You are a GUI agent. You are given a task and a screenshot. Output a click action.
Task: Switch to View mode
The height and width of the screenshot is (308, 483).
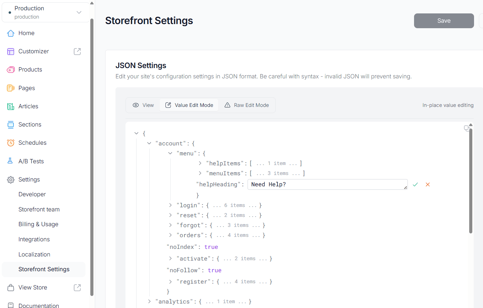click(143, 105)
